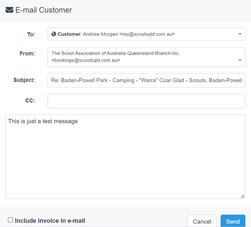Click the text 'This is just a test message'

[43, 121]
